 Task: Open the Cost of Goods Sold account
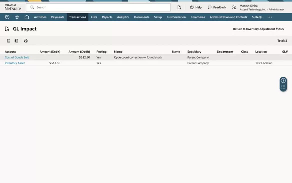pos(17,57)
